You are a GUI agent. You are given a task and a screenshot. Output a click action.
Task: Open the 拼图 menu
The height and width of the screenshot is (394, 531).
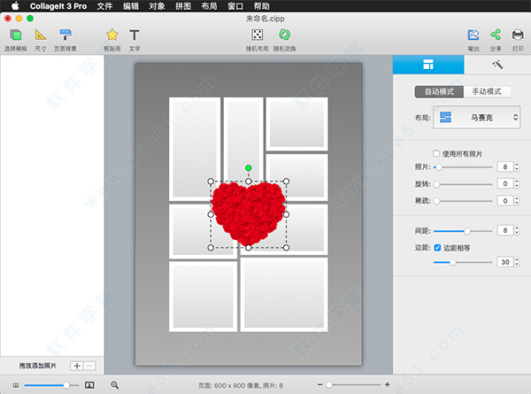(183, 6)
